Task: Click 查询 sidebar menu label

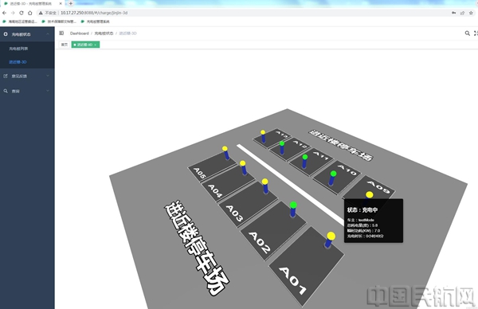Action: click(16, 91)
